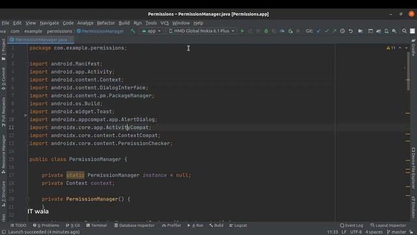Open the Structure sidebar panel
This screenshot has height=235, width=417.
(3, 194)
